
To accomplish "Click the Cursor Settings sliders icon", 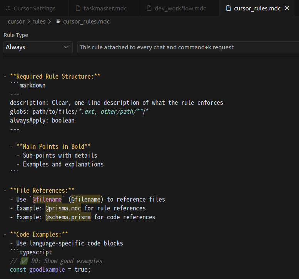I will 8,8.
